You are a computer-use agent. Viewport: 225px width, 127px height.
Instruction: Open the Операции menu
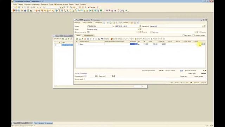[27, 4]
